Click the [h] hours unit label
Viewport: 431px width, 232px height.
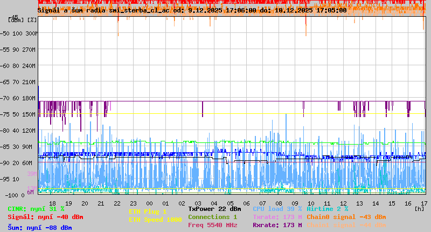(420, 208)
